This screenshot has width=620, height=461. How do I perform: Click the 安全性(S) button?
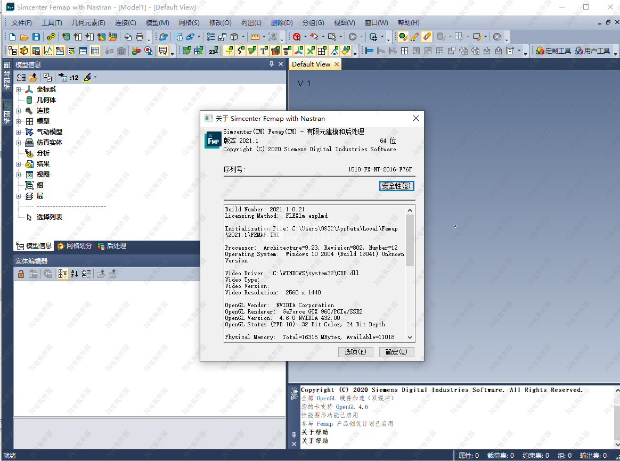(397, 186)
